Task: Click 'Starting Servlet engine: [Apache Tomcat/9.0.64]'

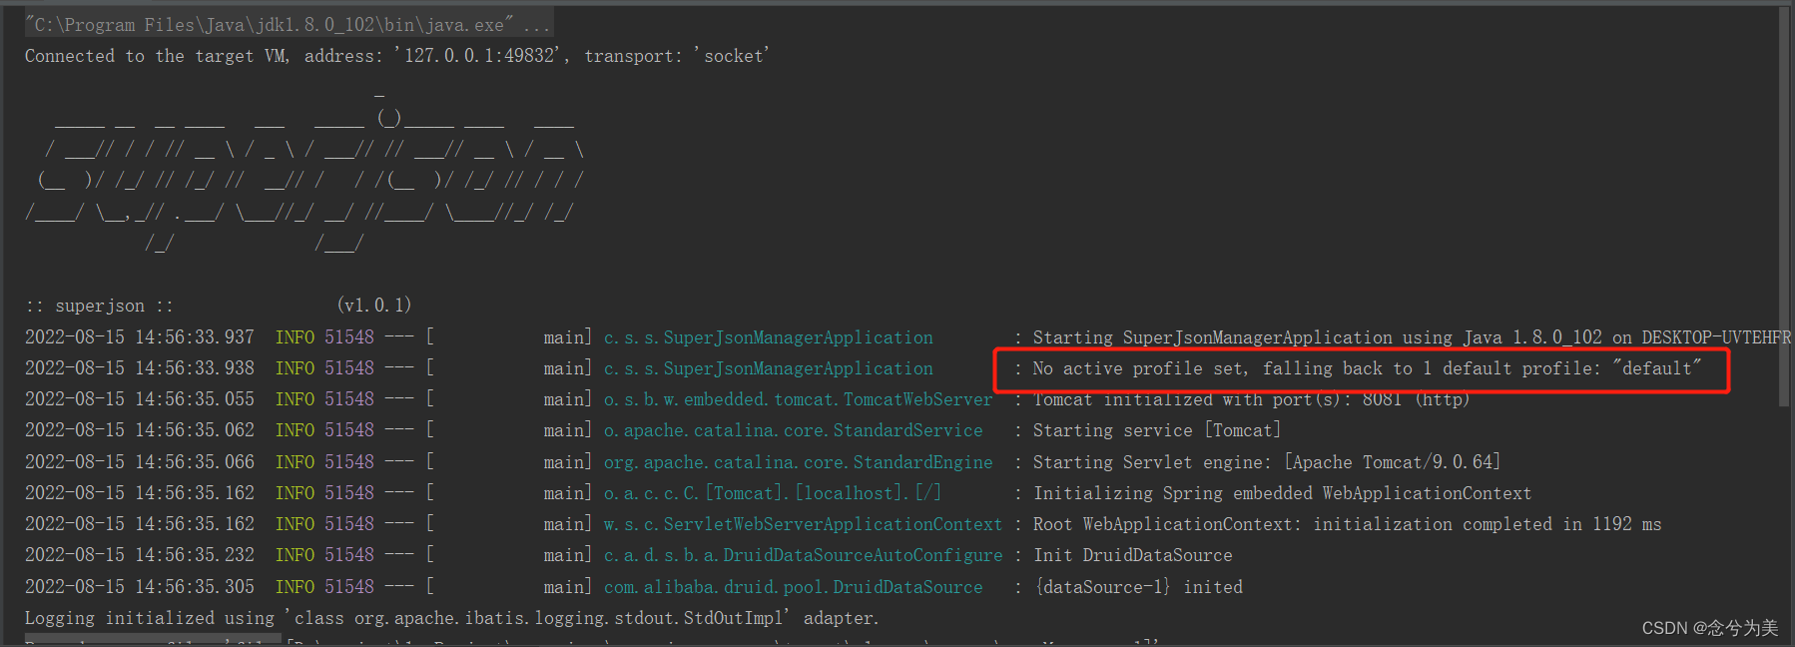Action: [1266, 462]
